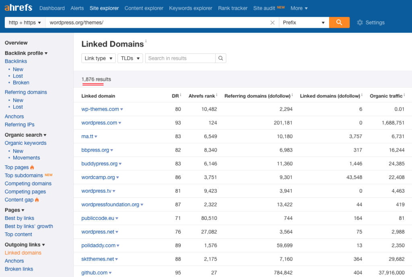The image size is (412, 277).
Task: Open Top content in sidebar
Action: [x=19, y=234]
